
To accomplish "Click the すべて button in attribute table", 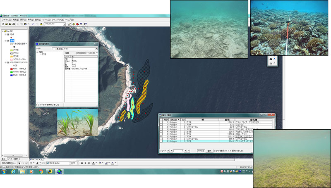I will pyautogui.click(x=201, y=151).
